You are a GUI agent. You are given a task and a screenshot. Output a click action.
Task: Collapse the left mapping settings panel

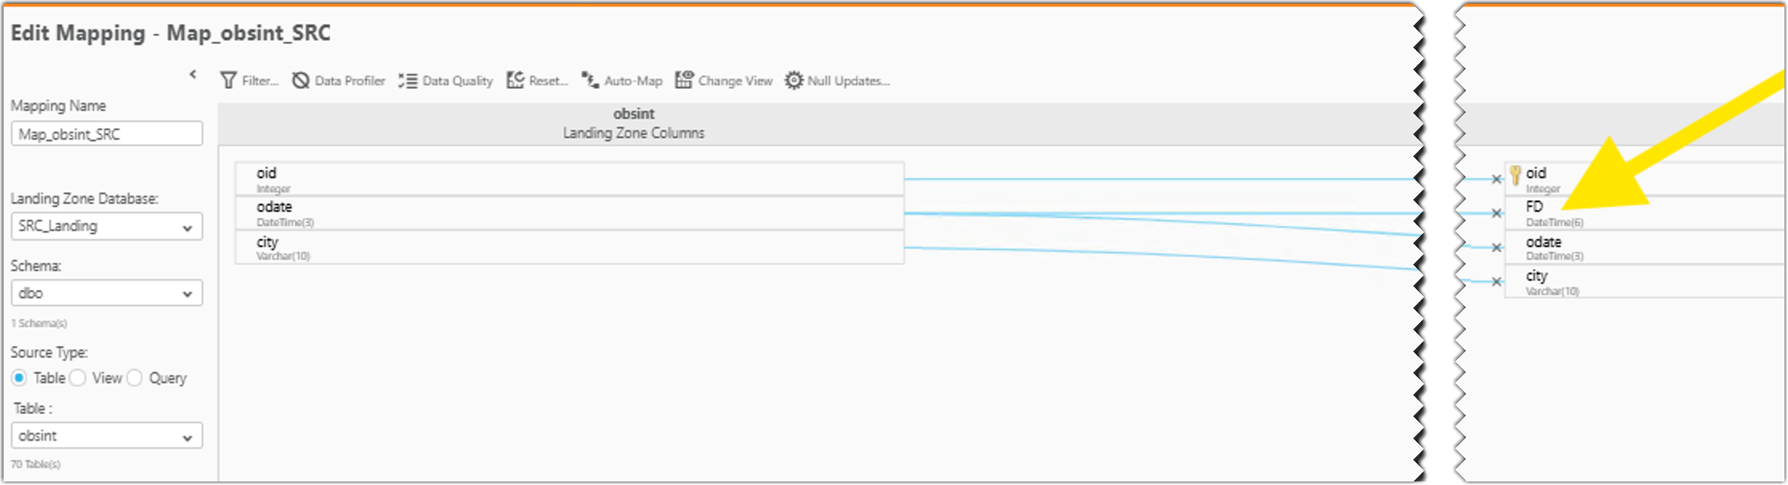pos(192,73)
